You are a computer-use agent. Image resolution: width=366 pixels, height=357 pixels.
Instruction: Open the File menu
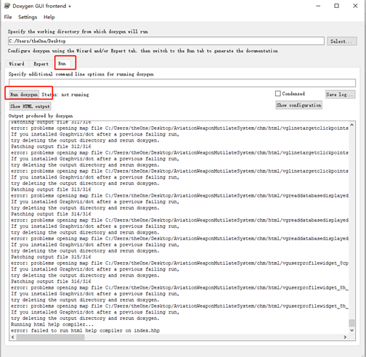point(8,17)
